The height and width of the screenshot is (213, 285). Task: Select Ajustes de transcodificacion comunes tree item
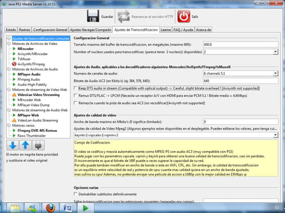41,39
